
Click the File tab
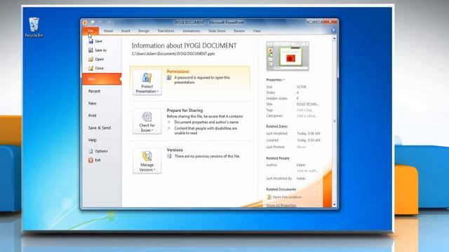(x=91, y=31)
